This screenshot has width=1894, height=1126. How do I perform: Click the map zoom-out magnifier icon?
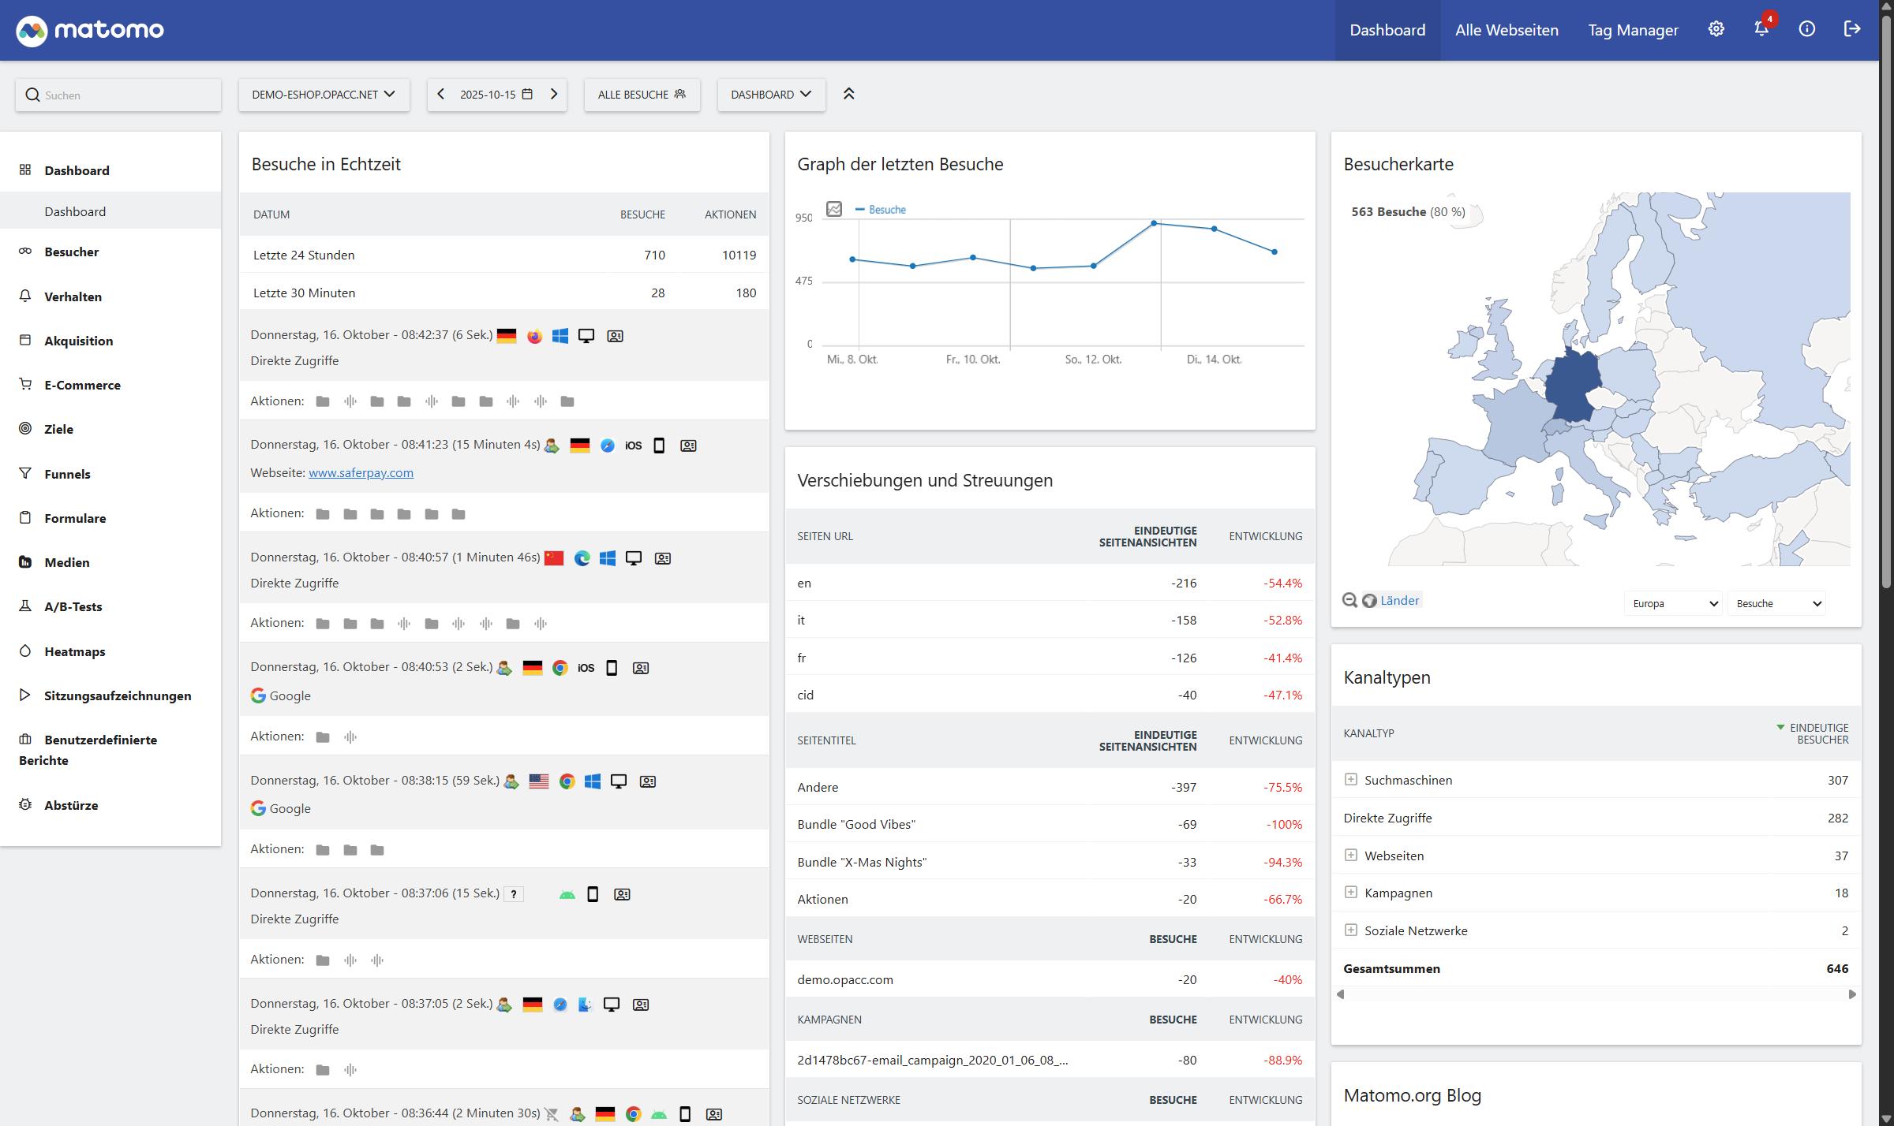pyautogui.click(x=1350, y=600)
